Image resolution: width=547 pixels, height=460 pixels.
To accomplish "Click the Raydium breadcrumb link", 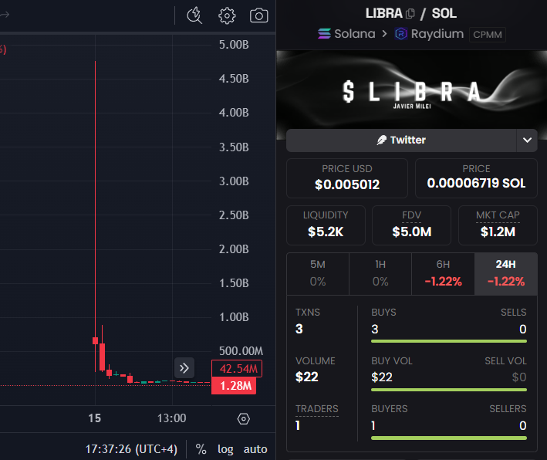I will click(437, 34).
